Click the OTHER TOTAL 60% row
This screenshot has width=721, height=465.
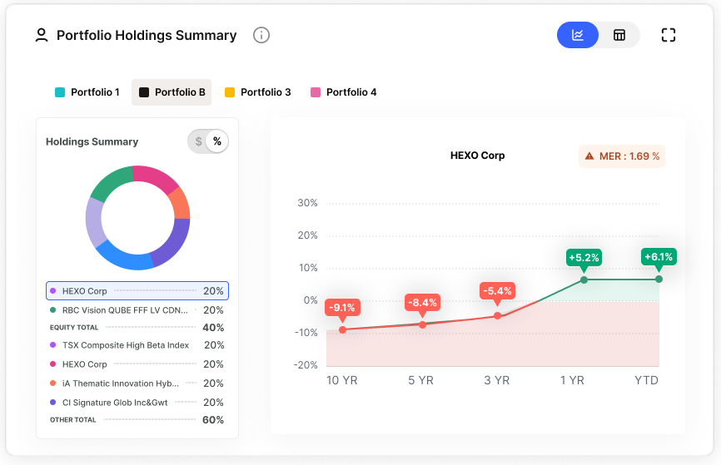pyautogui.click(x=137, y=420)
